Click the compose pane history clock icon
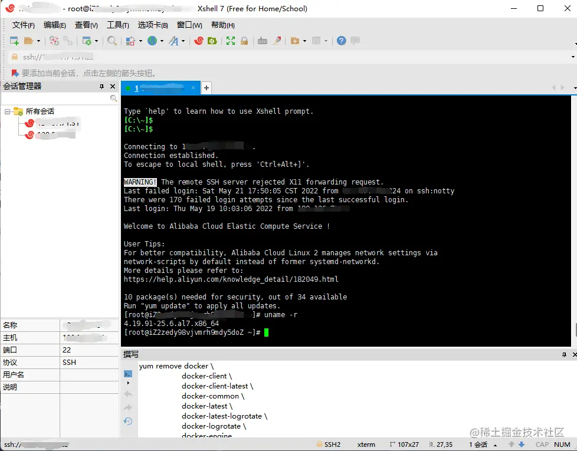Screen dimensions: 577x451 [x=128, y=421]
